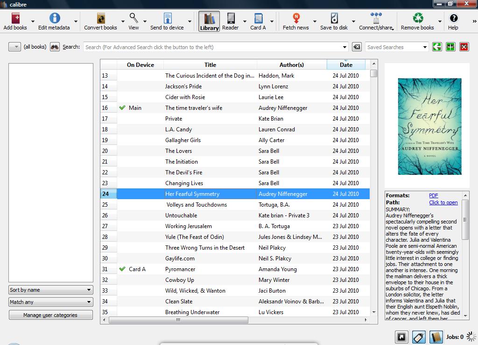Sort by Date column header

[x=346, y=65]
